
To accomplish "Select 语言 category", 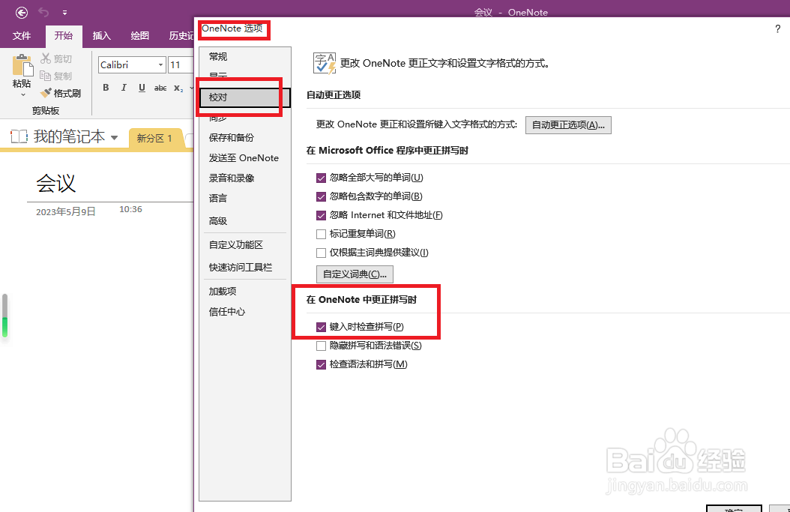I will (245, 198).
